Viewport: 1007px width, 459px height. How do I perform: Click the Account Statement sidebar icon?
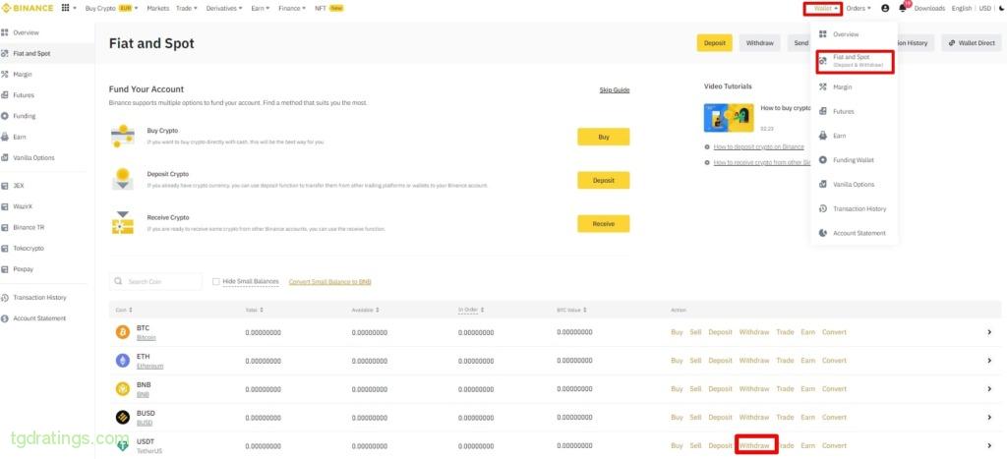(x=5, y=318)
